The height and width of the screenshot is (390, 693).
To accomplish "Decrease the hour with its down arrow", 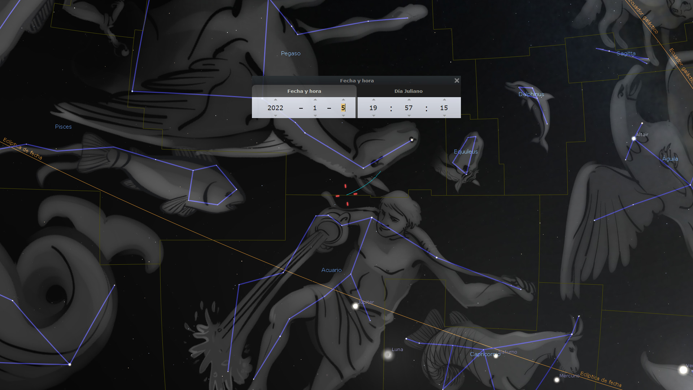I will coord(374,116).
